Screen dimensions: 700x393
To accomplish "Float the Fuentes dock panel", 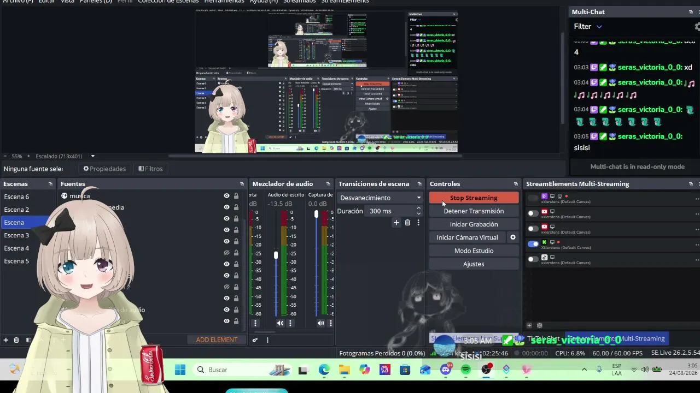I will tap(242, 184).
